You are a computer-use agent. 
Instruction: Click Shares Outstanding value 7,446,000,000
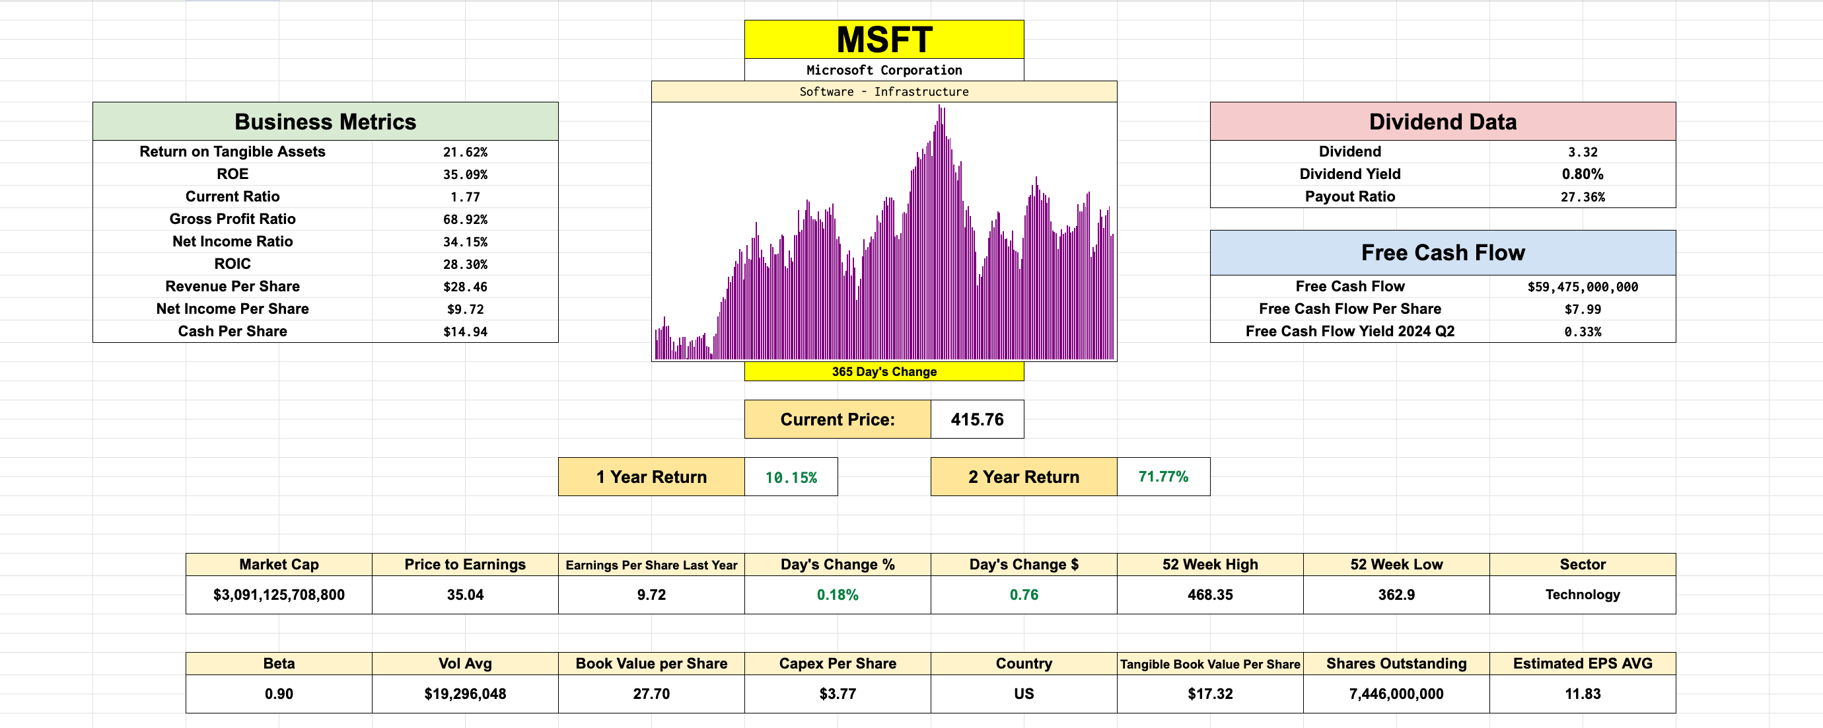(1396, 694)
